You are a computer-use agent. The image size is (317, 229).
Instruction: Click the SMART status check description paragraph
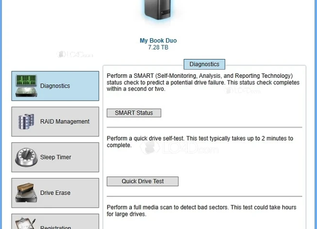tap(203, 82)
